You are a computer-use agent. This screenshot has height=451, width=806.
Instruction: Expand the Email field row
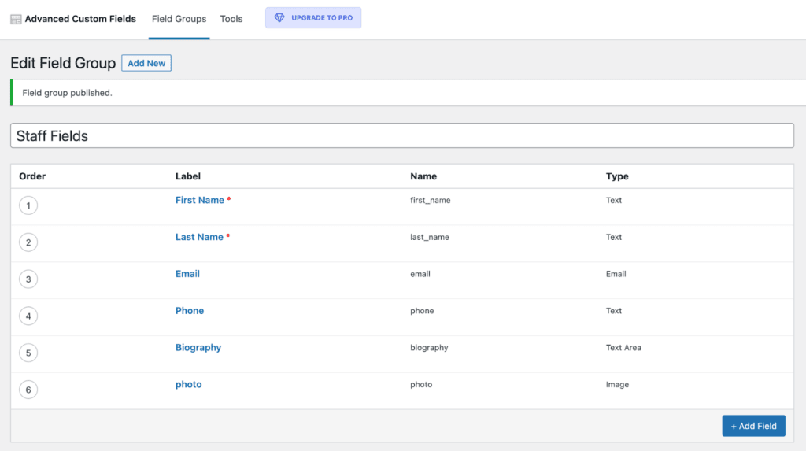(x=187, y=274)
